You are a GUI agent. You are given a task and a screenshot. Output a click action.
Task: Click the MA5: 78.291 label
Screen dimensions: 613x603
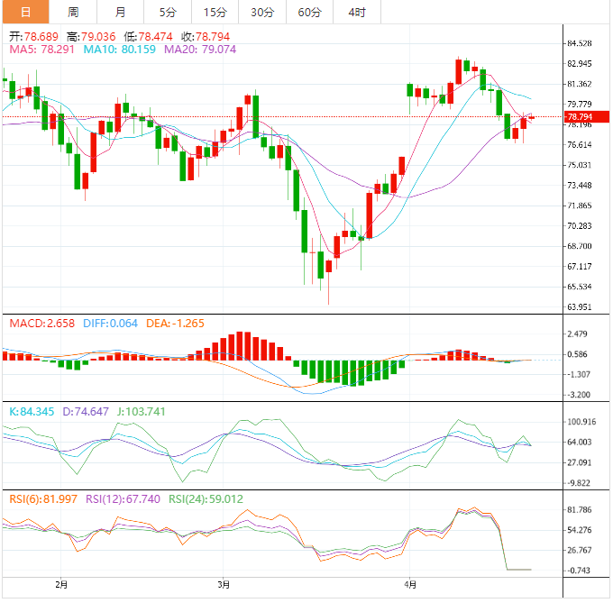click(x=41, y=50)
